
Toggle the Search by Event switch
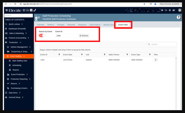(42, 35)
